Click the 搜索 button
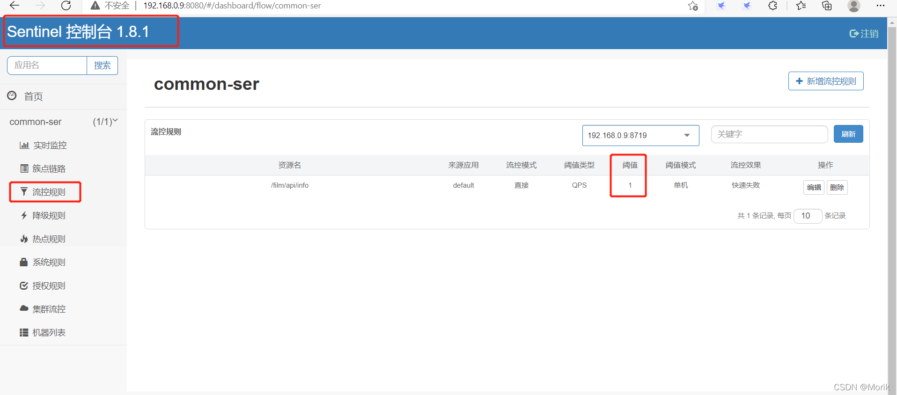 coord(102,66)
